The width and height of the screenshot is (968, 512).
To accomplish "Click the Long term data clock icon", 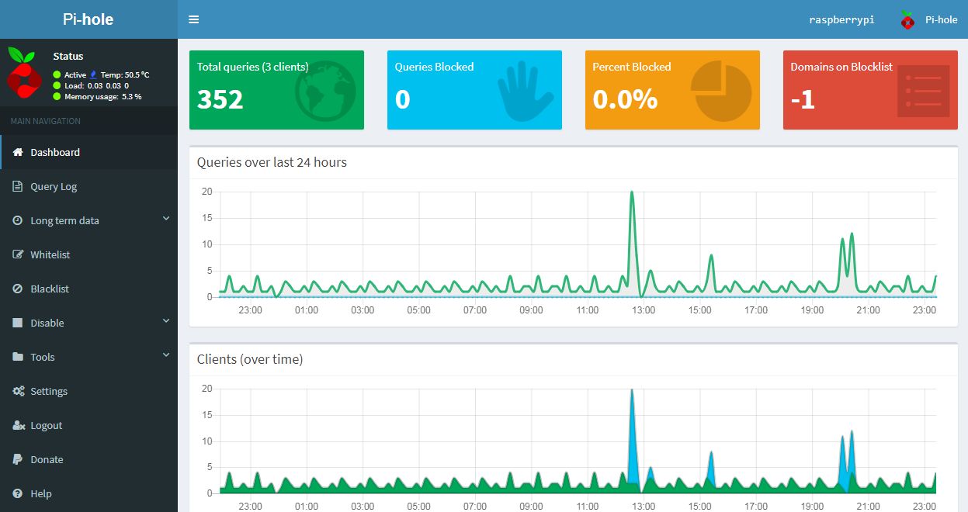I will coord(18,220).
